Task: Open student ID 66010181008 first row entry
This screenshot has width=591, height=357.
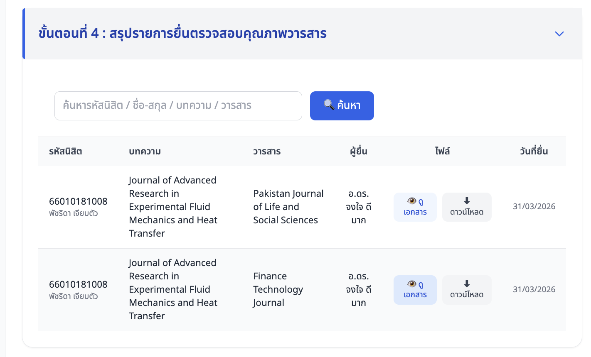Action: pyautogui.click(x=78, y=201)
